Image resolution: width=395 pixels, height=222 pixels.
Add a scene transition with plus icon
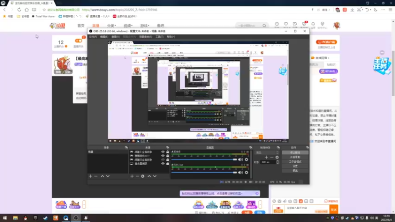266,157
